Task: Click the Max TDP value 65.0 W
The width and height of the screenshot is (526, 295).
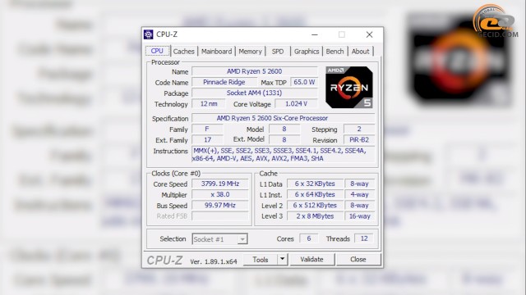Action: click(x=304, y=82)
